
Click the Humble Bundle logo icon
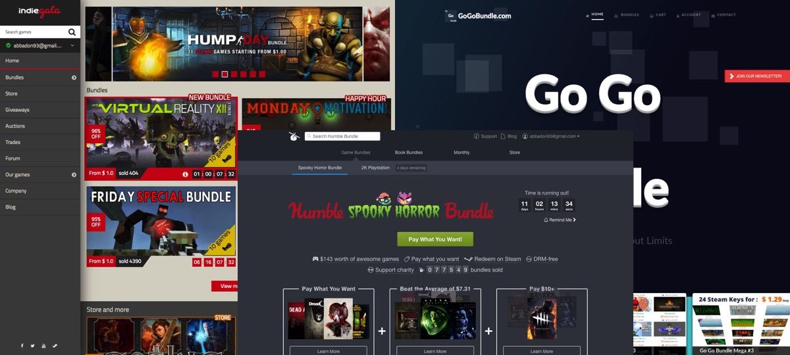pos(294,136)
